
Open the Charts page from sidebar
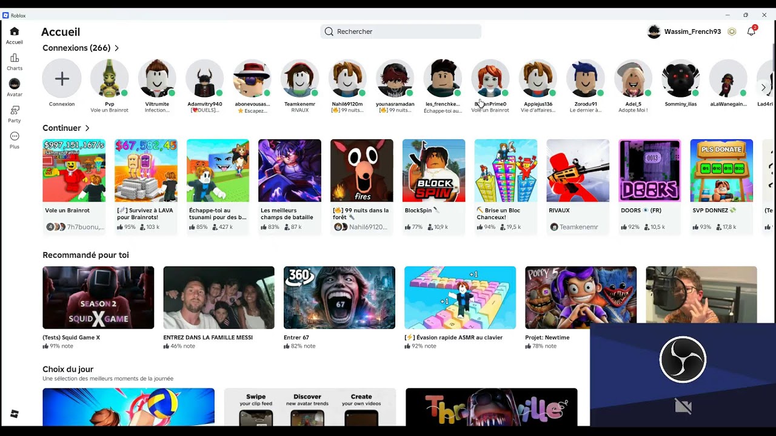click(x=15, y=62)
